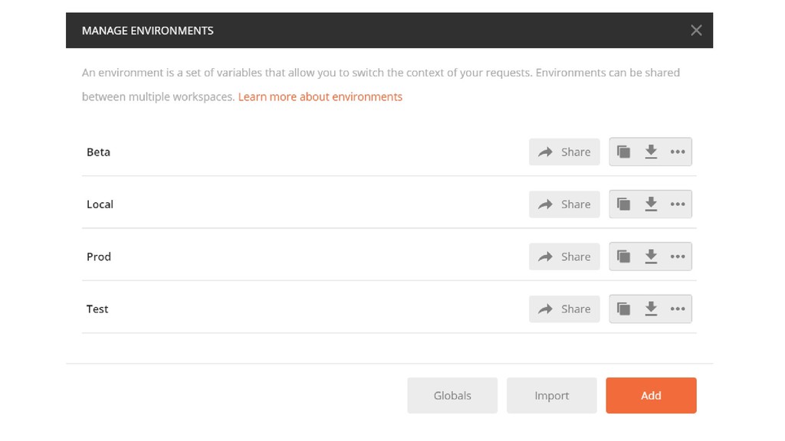This screenshot has width=785, height=441.
Task: Open more options for Beta environment
Action: 678,152
